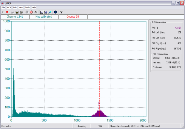Open the View menu
The image size is (185, 129).
coord(21,7)
